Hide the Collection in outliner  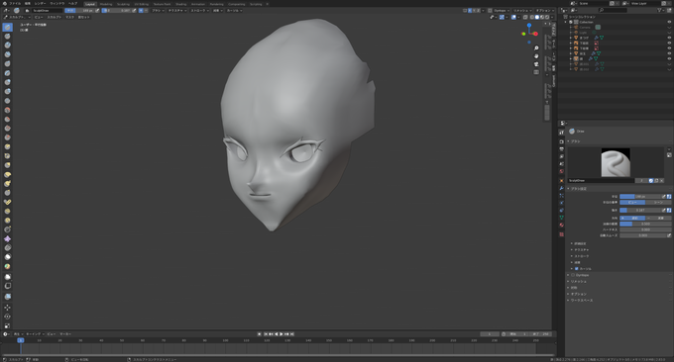click(x=669, y=22)
